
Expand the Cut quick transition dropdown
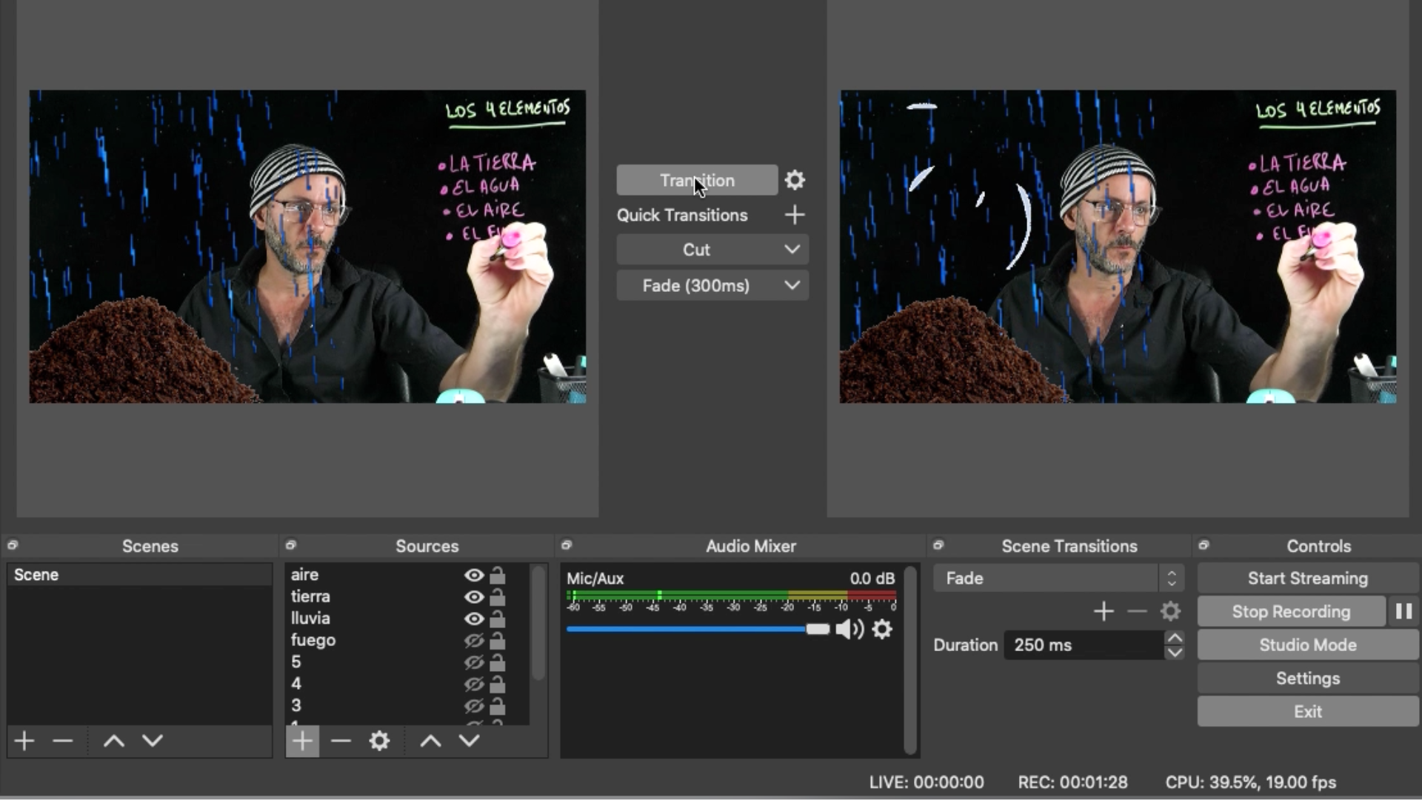(x=792, y=250)
